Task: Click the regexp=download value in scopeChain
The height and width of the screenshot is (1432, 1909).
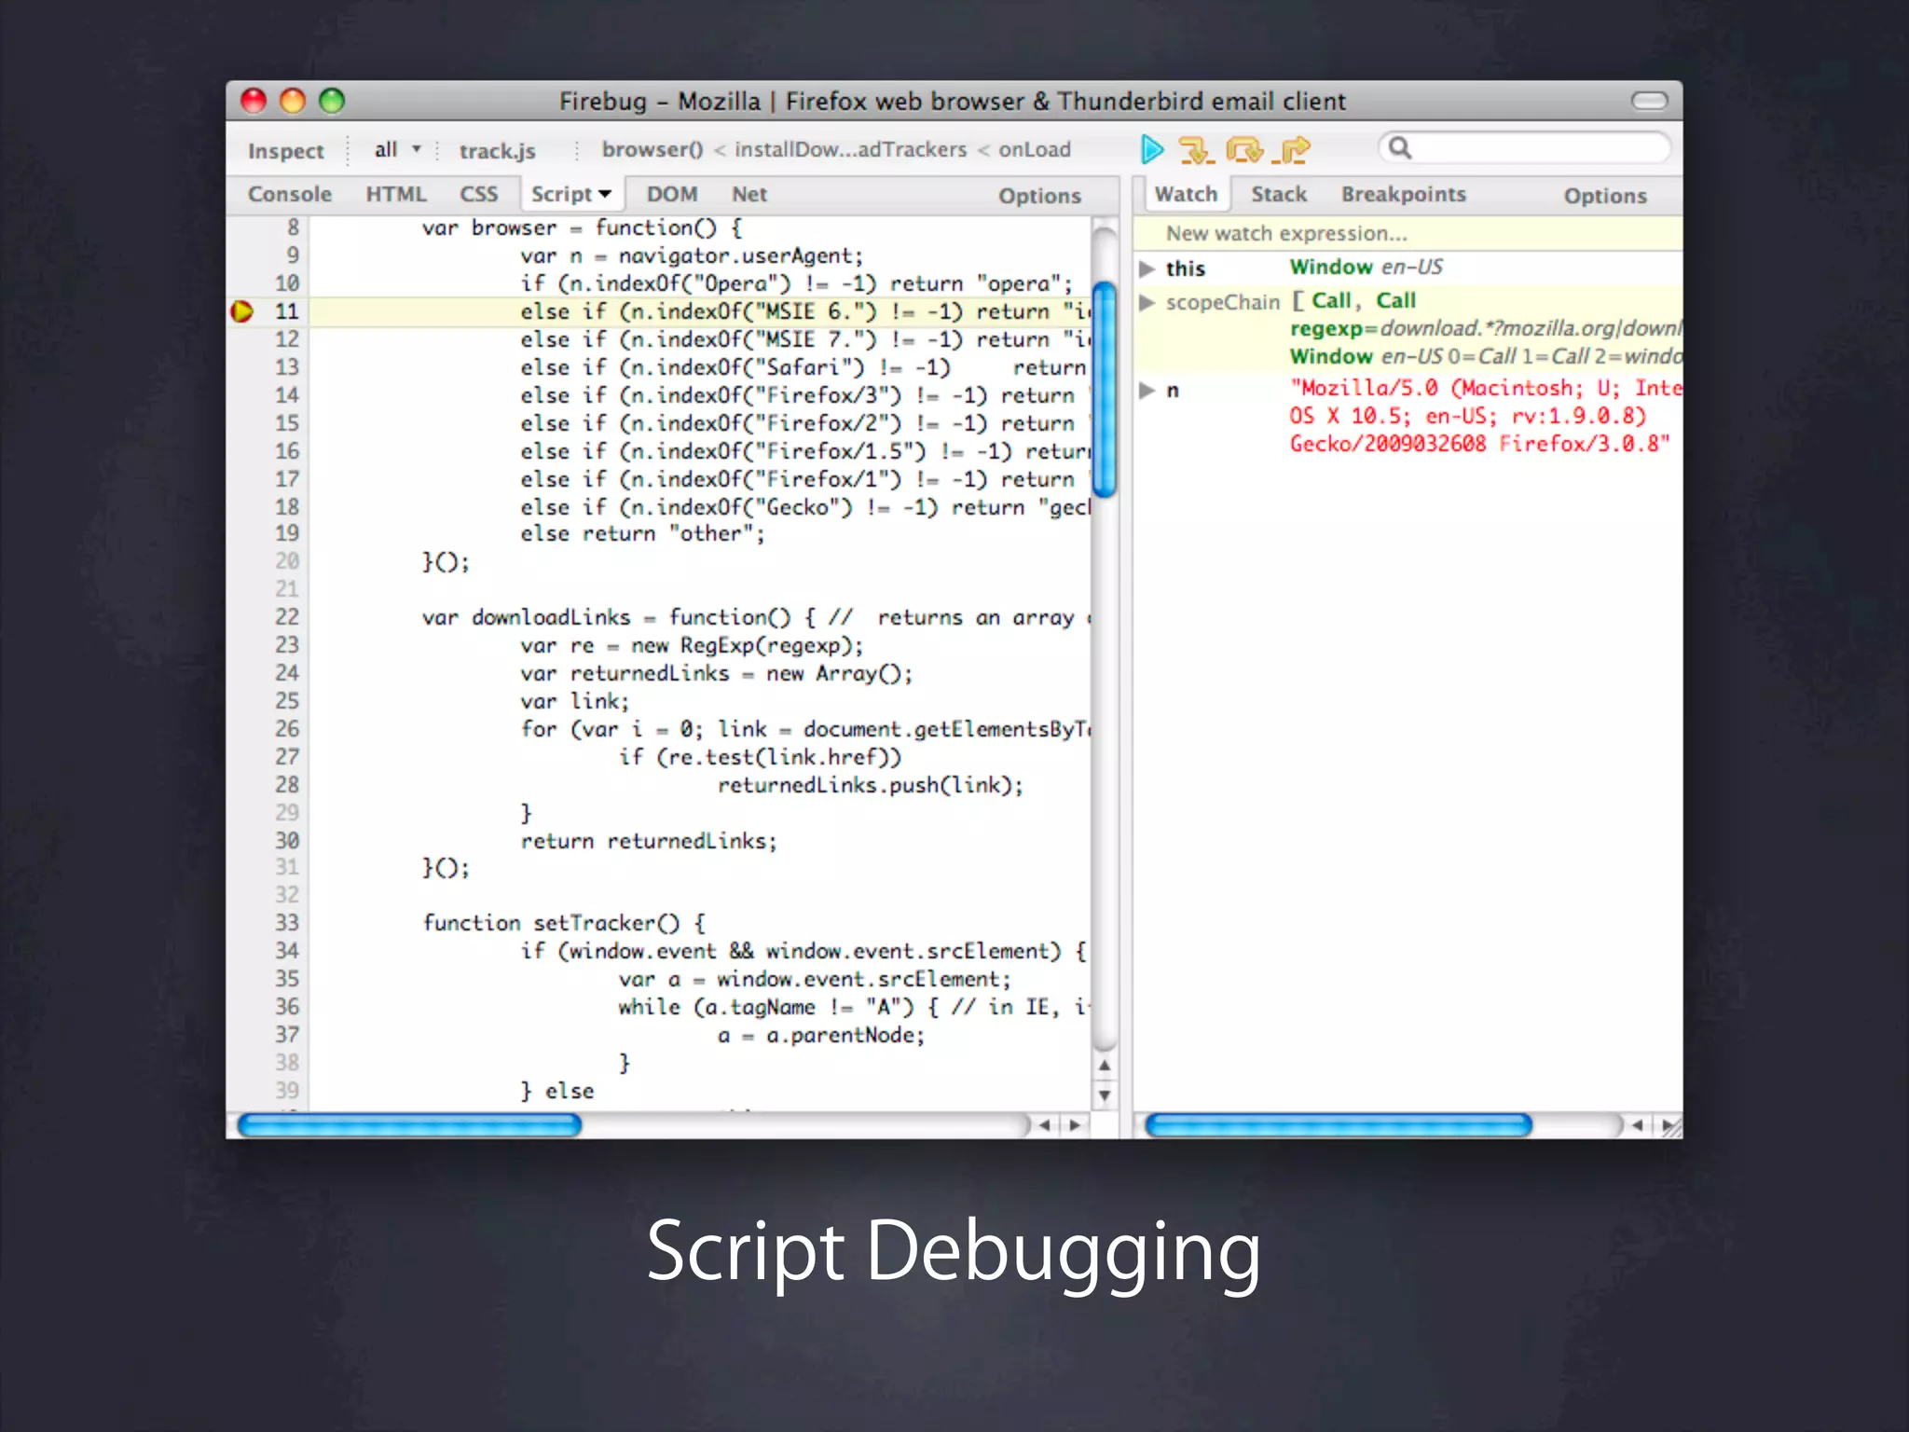Action: pos(1486,328)
